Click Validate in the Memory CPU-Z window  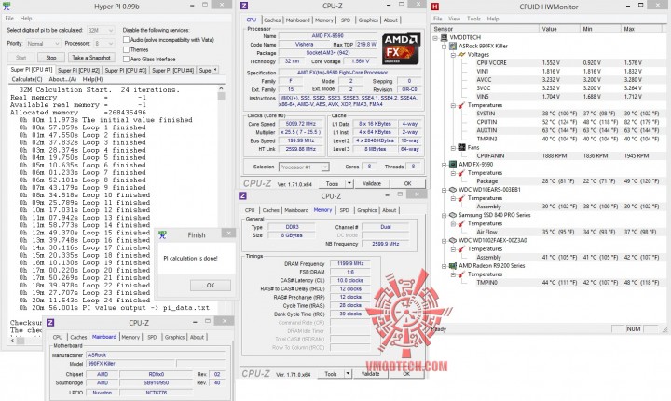pyautogui.click(x=371, y=374)
